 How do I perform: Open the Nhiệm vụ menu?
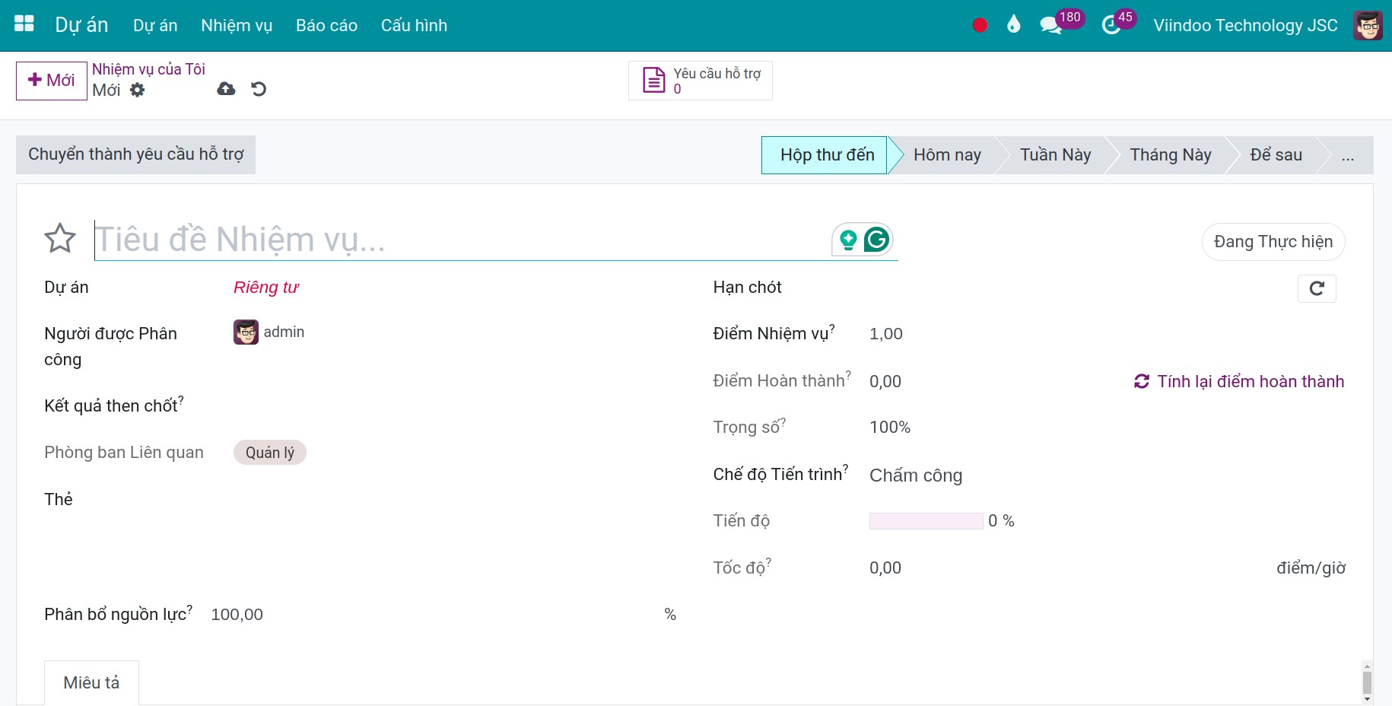(237, 25)
